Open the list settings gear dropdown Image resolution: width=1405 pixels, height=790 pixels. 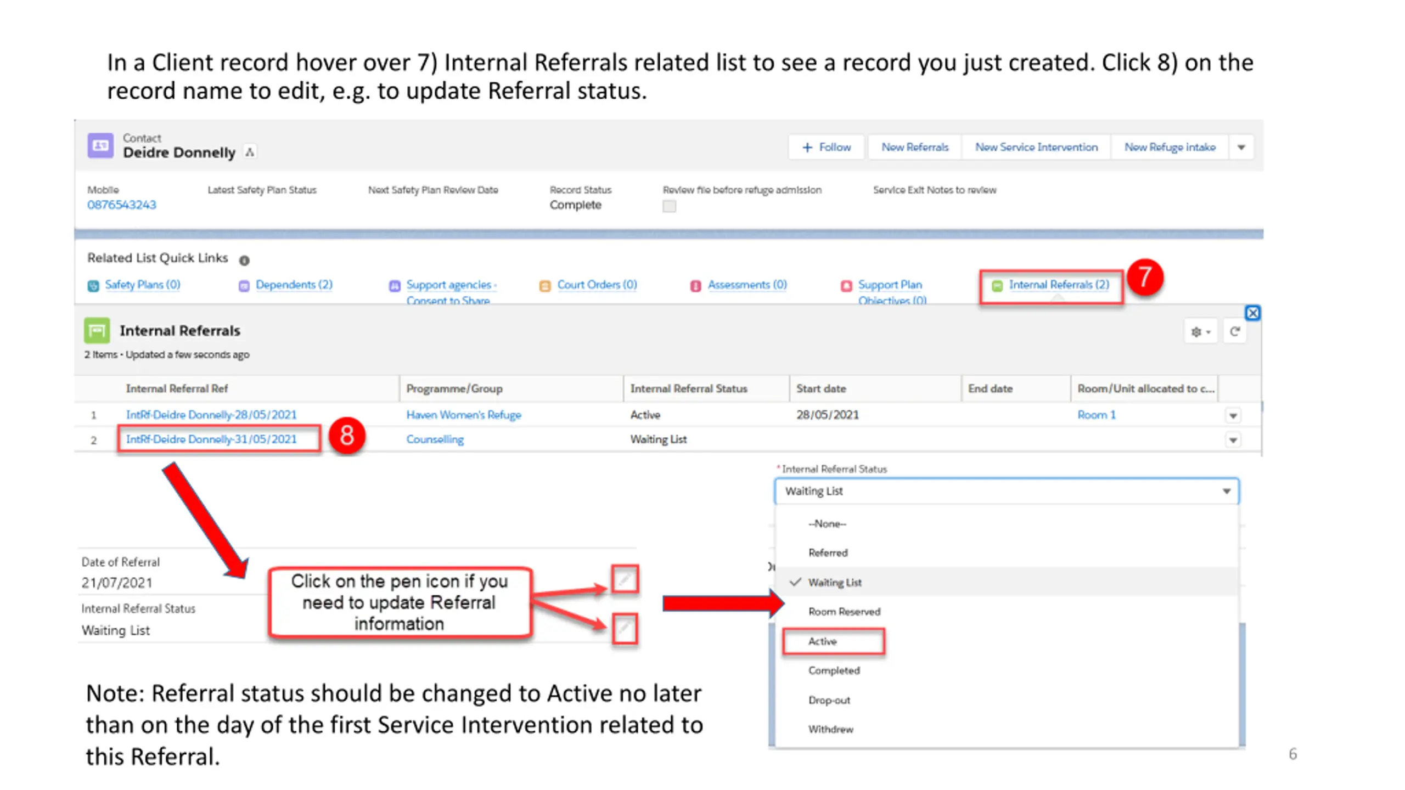[1200, 331]
